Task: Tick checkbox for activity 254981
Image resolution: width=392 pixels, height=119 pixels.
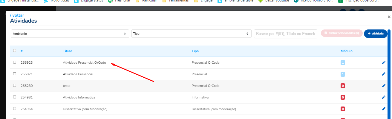Action: click(x=15, y=97)
